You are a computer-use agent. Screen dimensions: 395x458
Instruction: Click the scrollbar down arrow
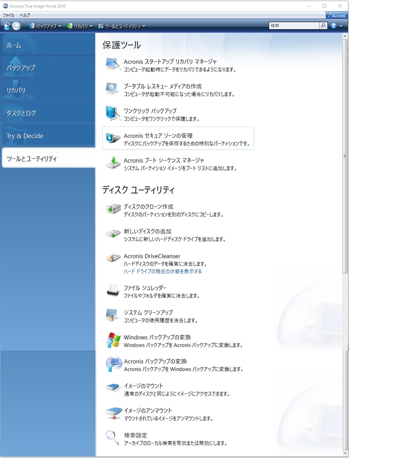[345, 454]
